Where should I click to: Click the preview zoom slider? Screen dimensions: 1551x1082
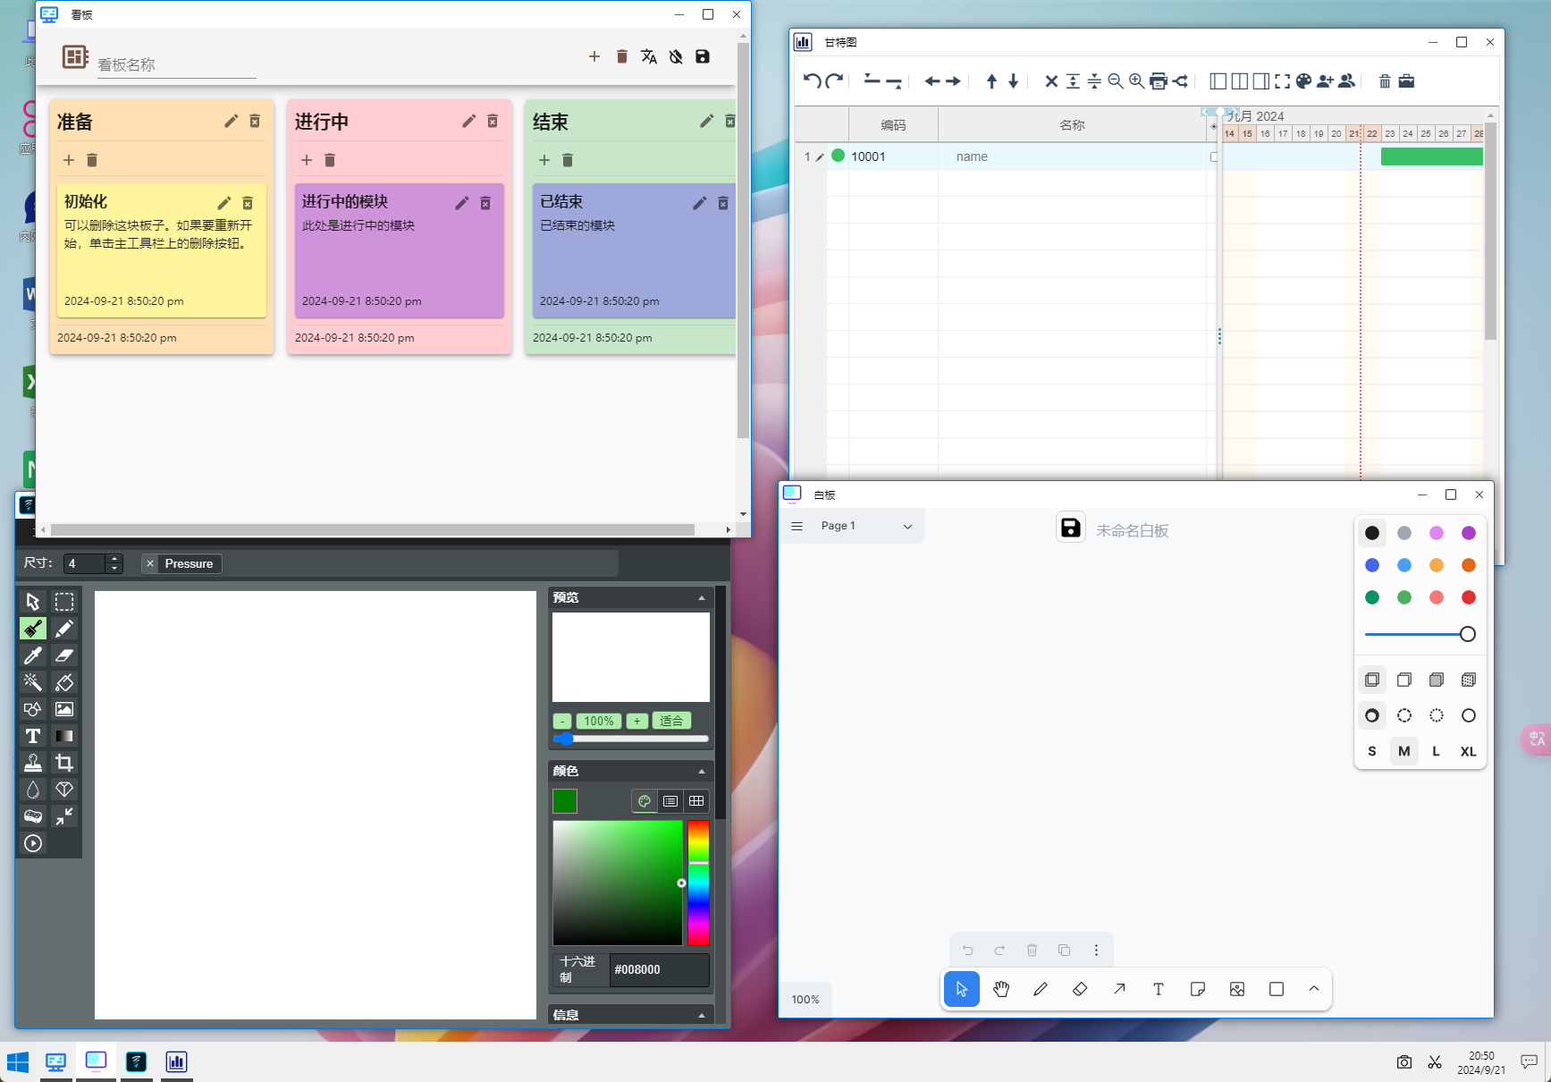pyautogui.click(x=631, y=739)
